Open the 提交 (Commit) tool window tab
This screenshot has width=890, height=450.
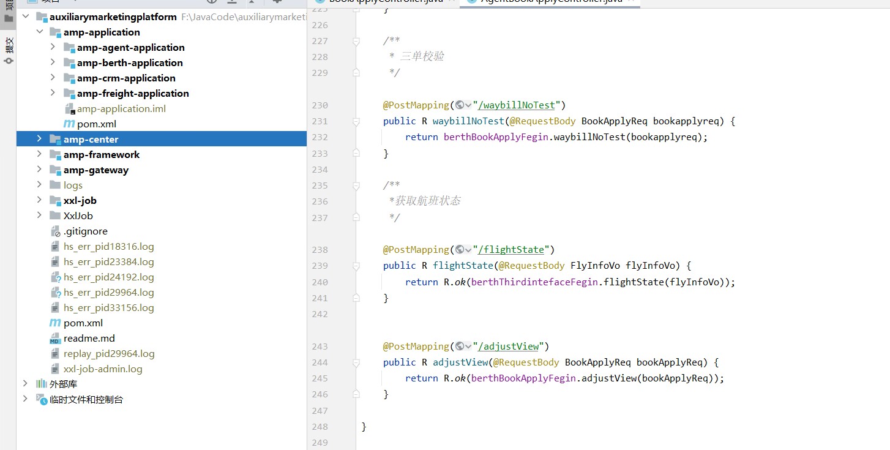point(9,51)
